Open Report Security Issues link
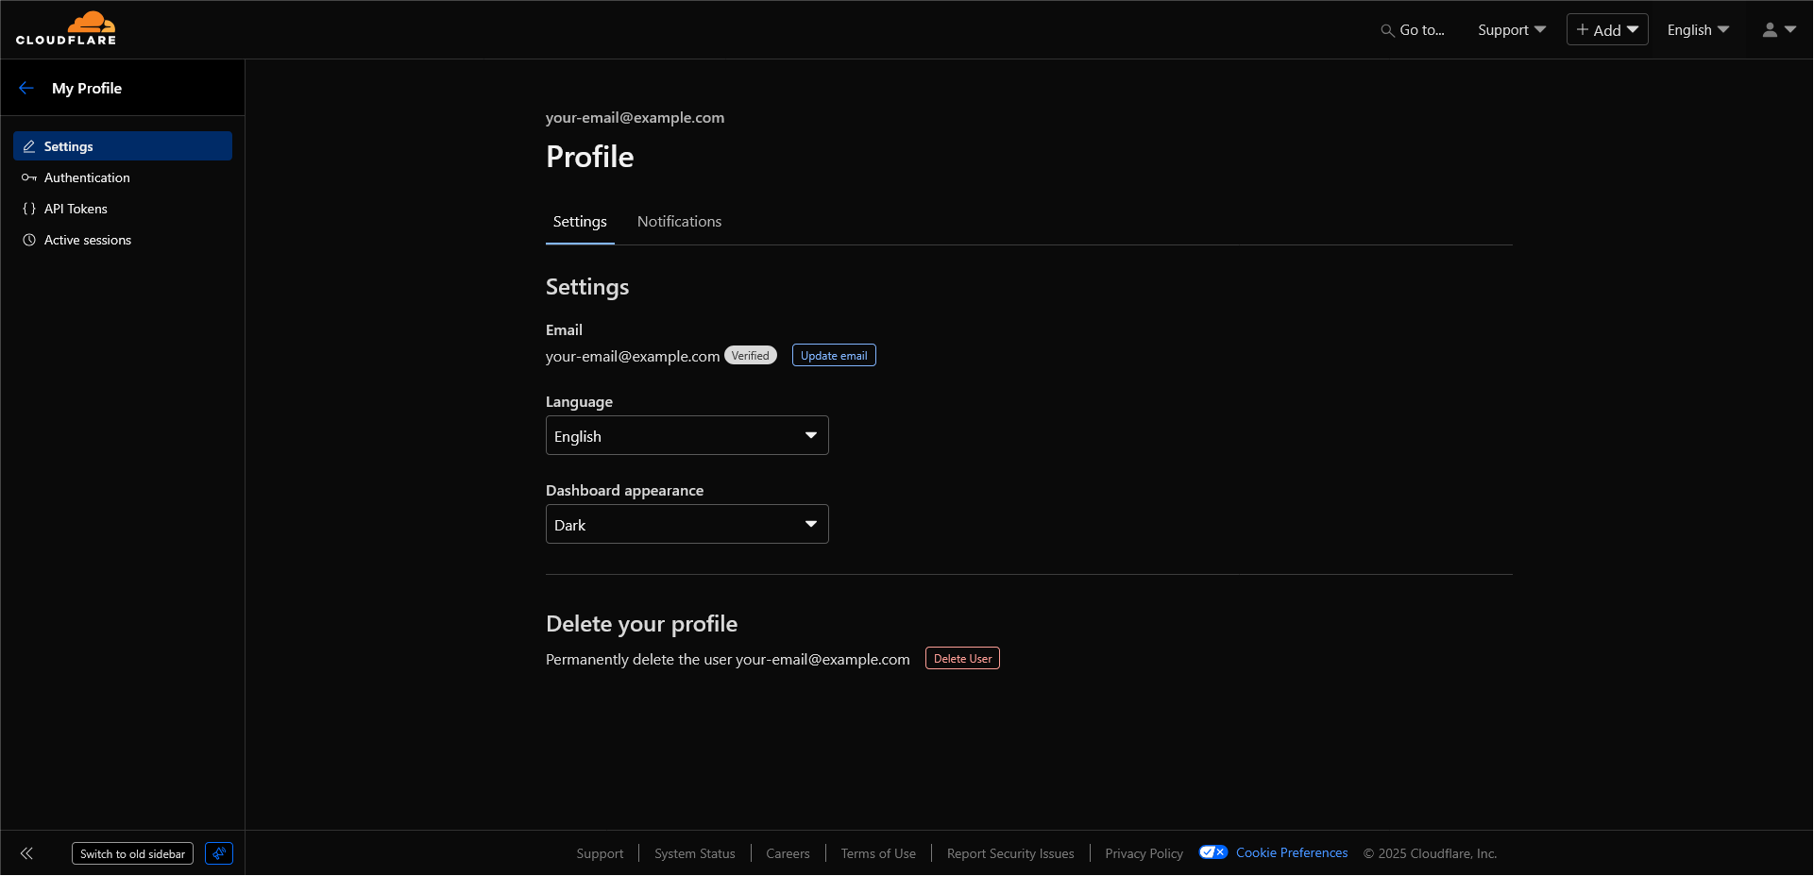1814x876 pixels. (1010, 853)
